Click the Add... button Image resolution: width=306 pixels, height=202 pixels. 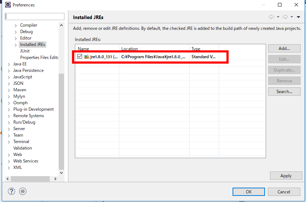[x=284, y=48]
